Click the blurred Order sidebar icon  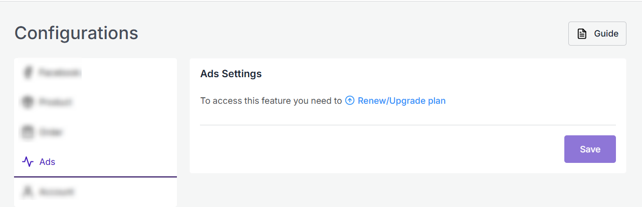click(27, 132)
